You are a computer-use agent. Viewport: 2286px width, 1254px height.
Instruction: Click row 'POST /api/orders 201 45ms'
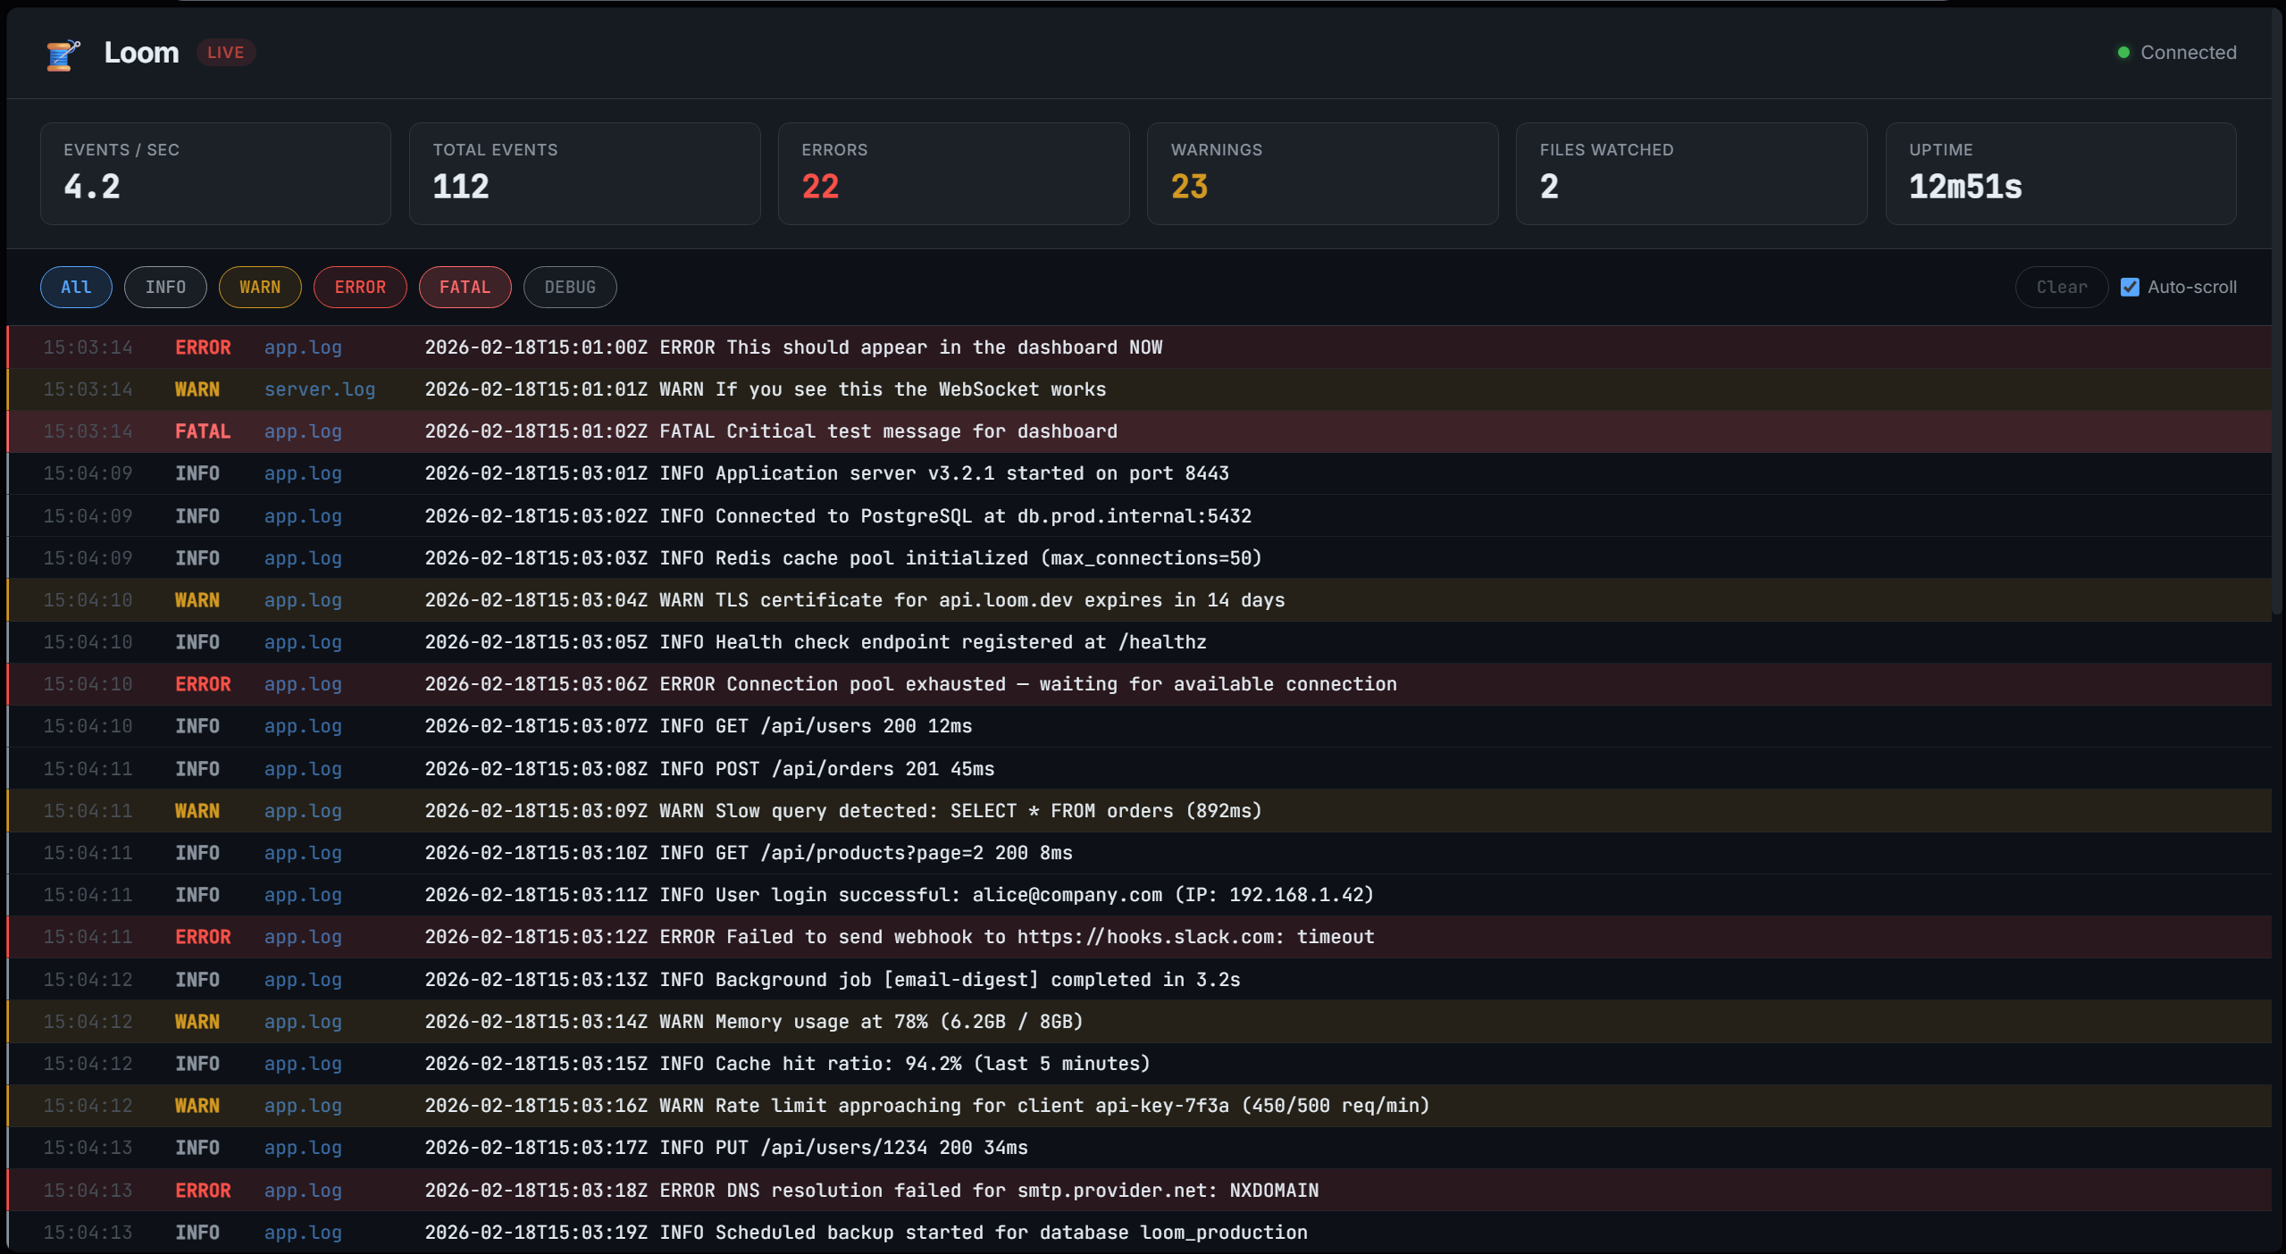pos(1139,769)
